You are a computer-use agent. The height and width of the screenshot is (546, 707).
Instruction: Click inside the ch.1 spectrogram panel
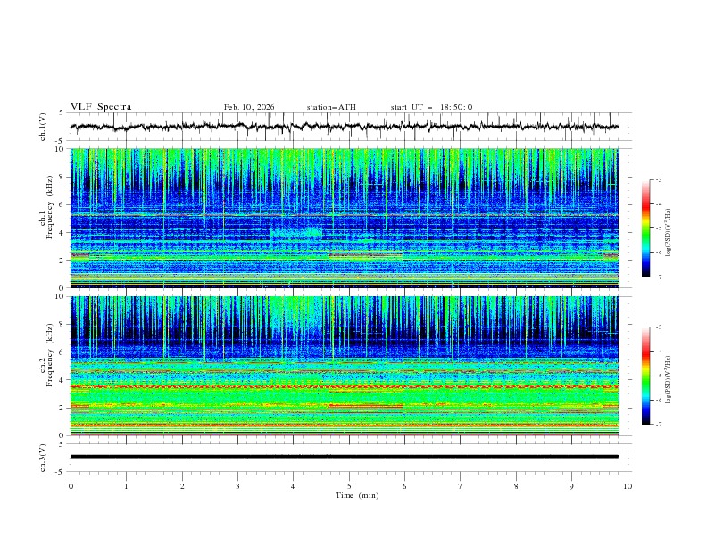coord(344,218)
